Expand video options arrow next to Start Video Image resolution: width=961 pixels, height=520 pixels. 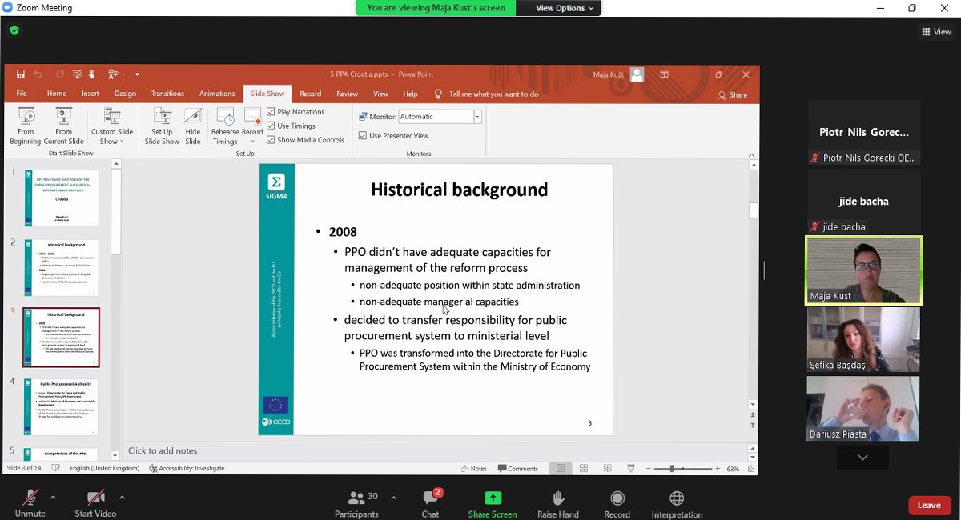(x=122, y=498)
